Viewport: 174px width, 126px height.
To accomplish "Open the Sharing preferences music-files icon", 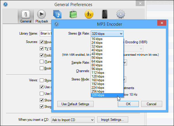I will tap(57, 14).
